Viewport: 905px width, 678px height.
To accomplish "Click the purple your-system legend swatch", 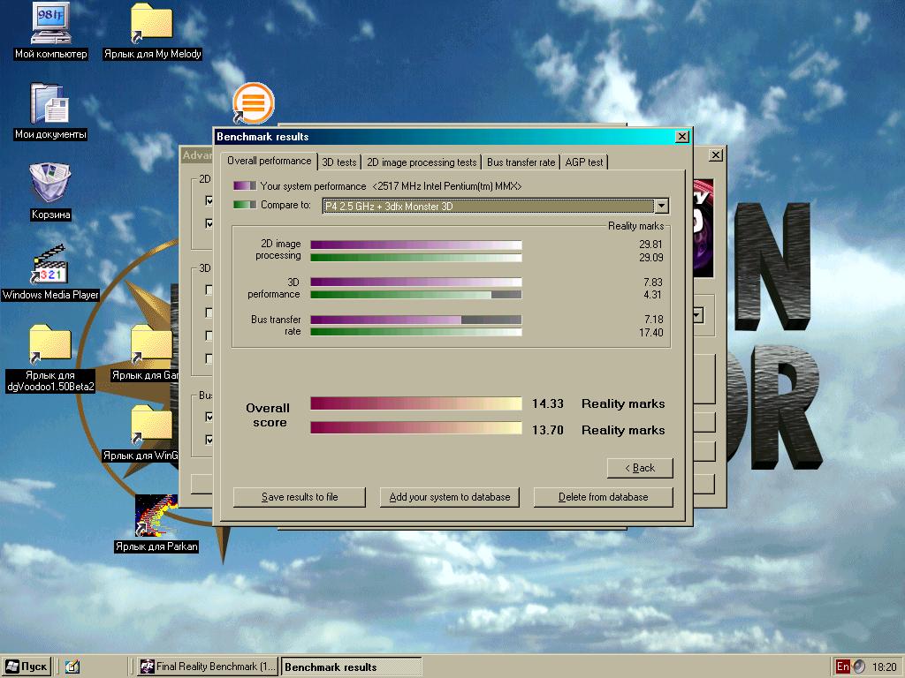I will (x=245, y=185).
